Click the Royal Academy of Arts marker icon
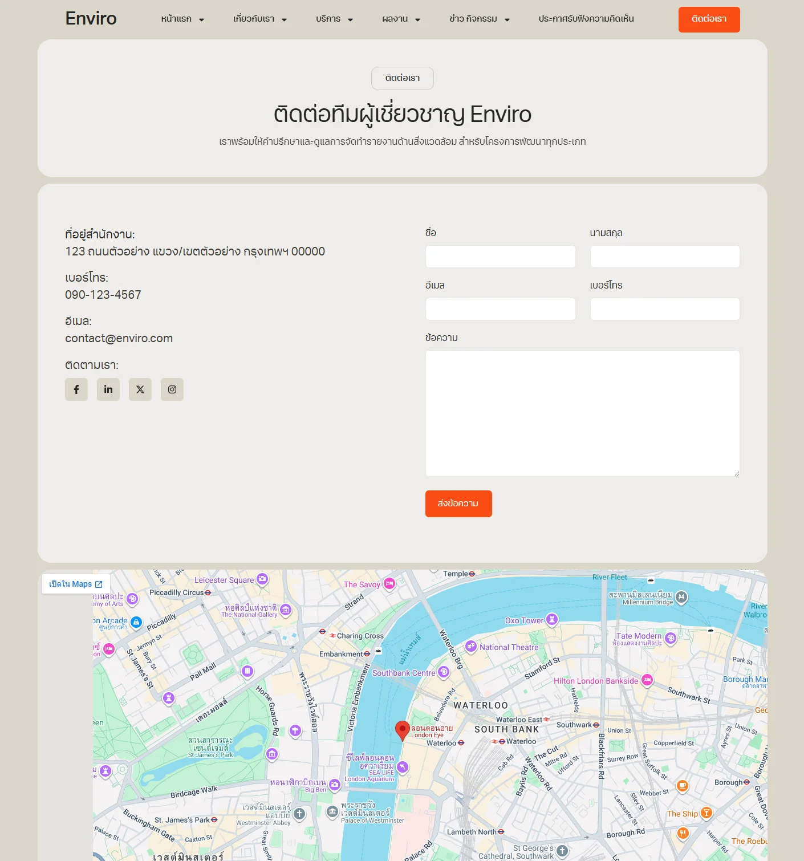The image size is (804, 861). (x=132, y=599)
